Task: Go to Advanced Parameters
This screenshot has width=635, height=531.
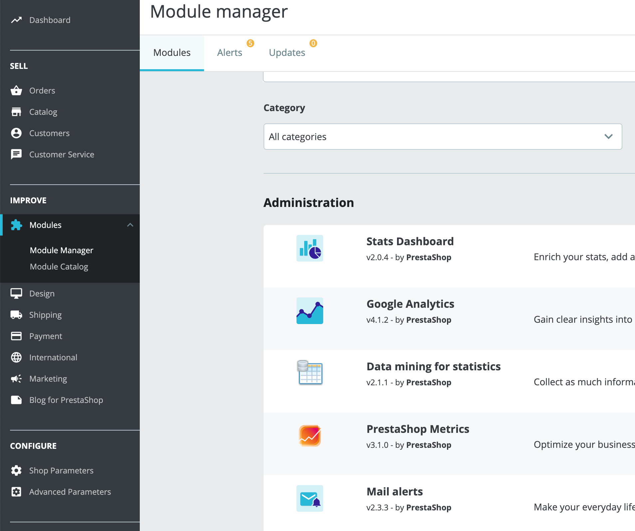Action: 70,492
